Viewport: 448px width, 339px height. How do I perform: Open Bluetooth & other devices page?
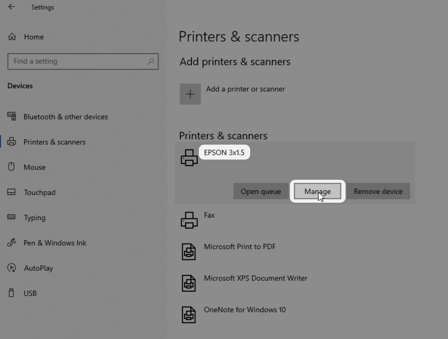click(x=65, y=117)
